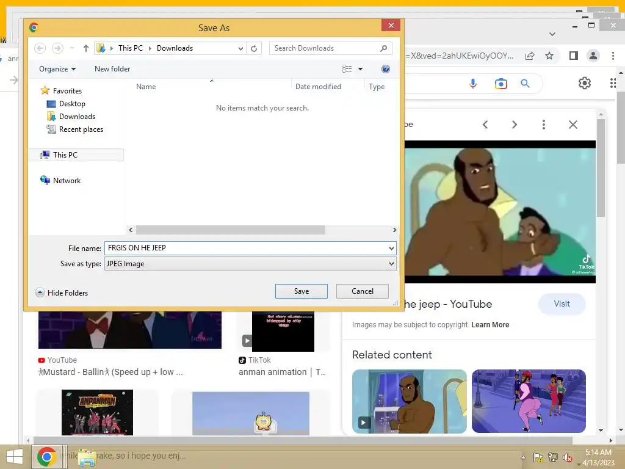The image size is (625, 469).
Task: Click the muted volume tray icon
Action: (x=567, y=457)
